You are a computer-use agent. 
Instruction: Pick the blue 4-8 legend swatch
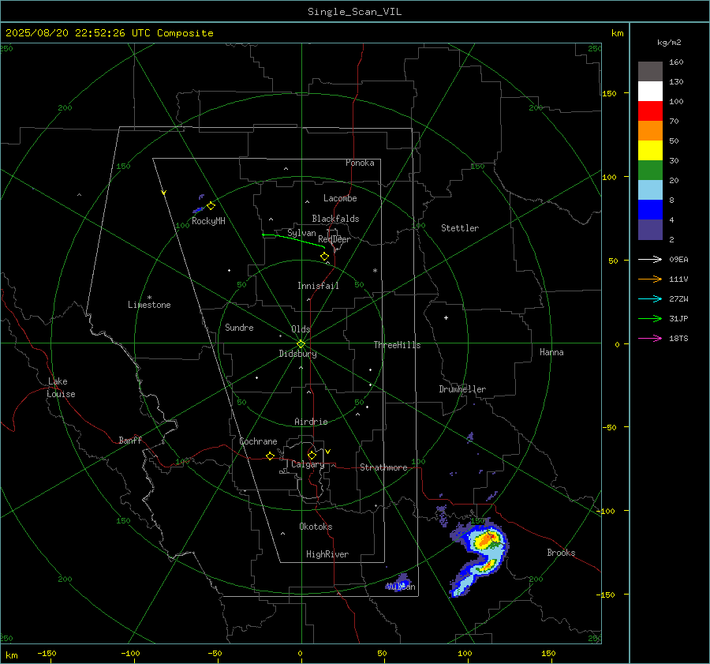pos(650,210)
